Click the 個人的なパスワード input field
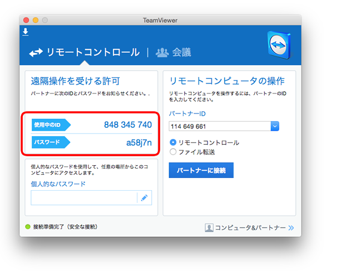 (84, 198)
